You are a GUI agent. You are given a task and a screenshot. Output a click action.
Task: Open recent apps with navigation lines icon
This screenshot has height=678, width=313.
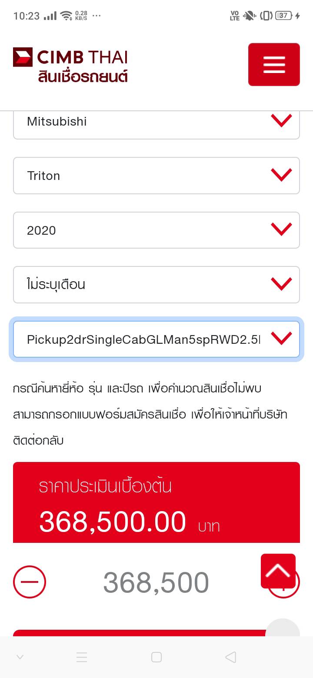(82, 657)
